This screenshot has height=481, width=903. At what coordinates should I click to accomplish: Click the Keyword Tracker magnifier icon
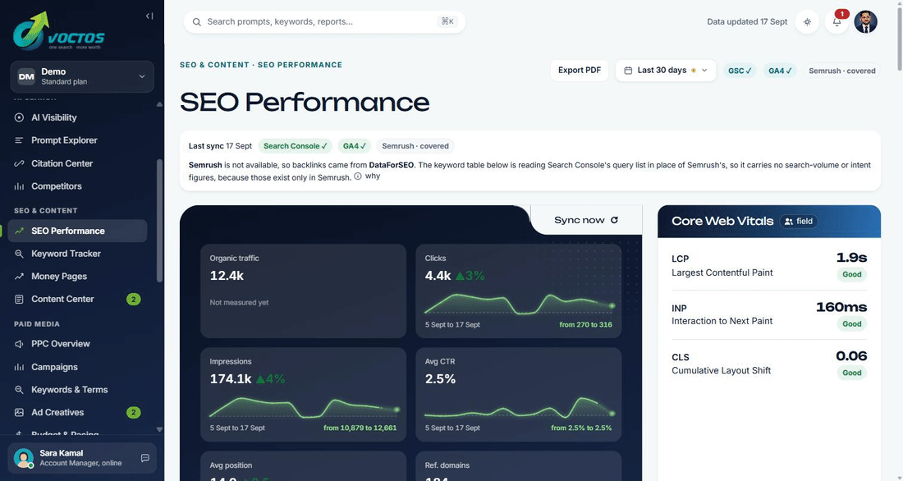pyautogui.click(x=19, y=254)
